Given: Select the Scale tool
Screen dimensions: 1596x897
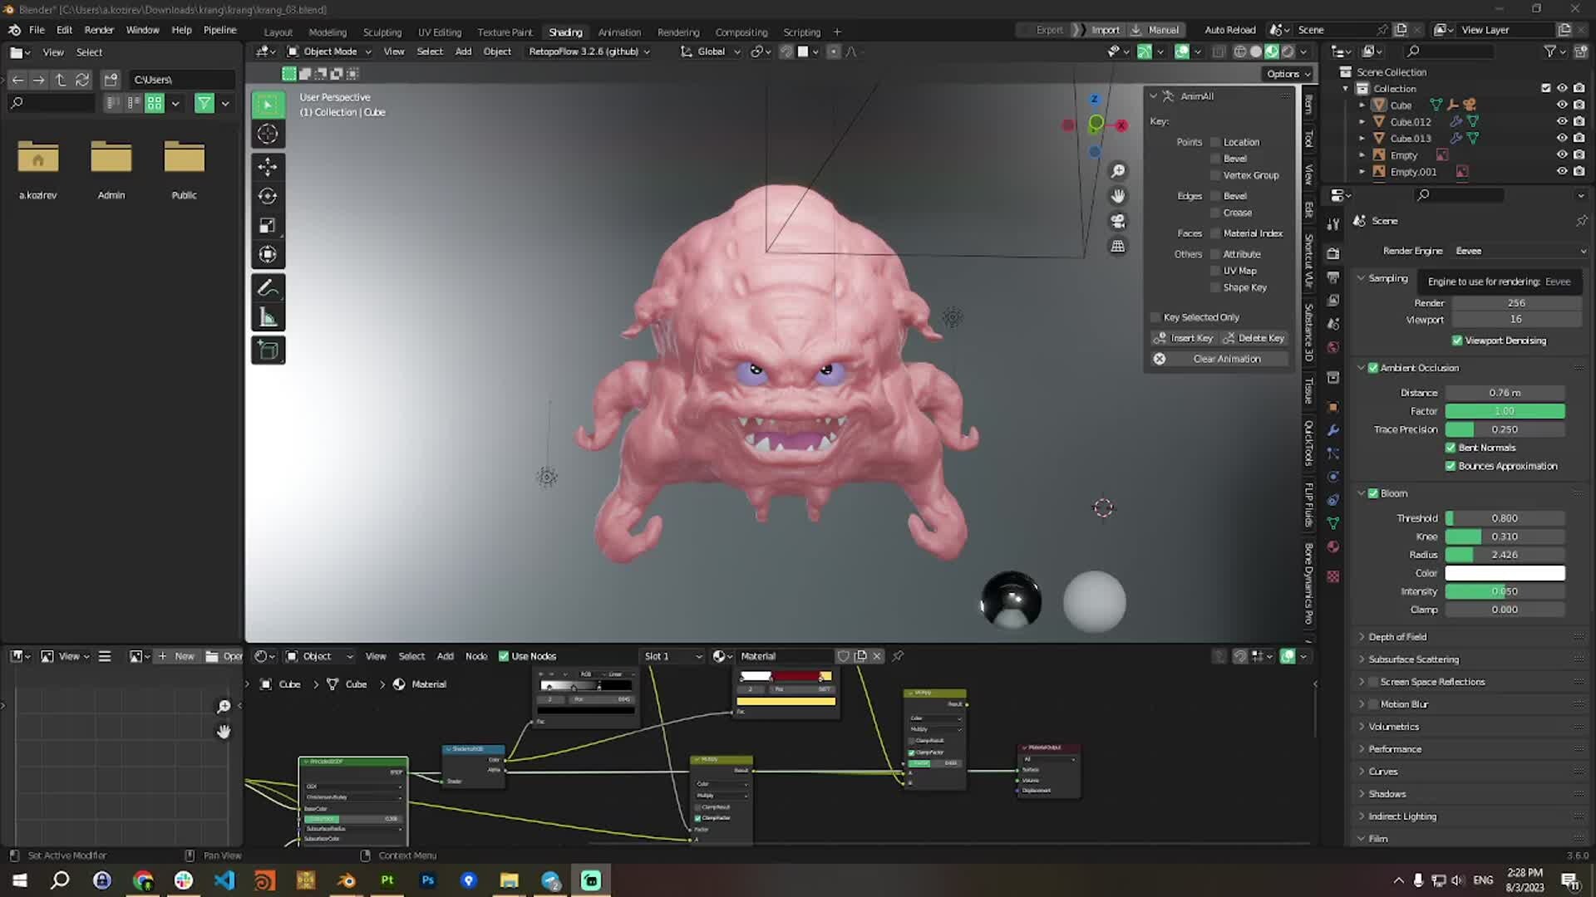Looking at the screenshot, I should tap(268, 225).
